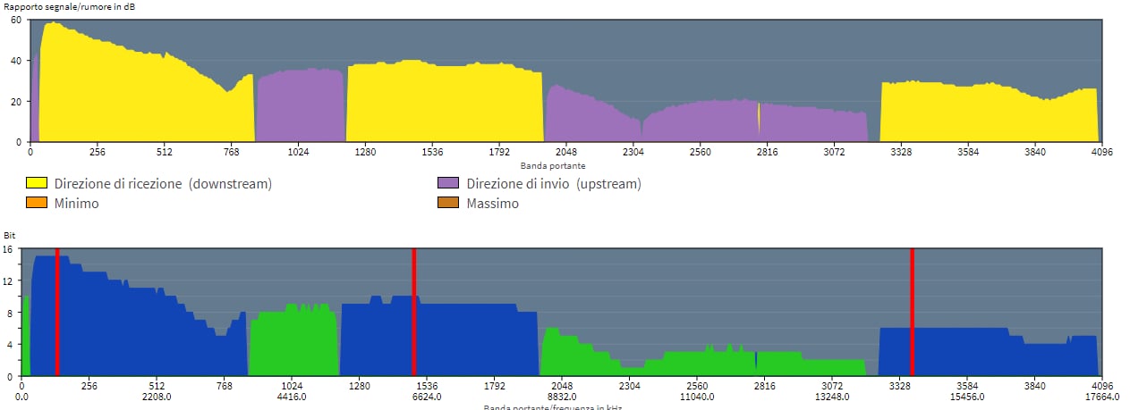
Task: Click the 'Direzione di invio (upstream)' label
Action: pos(554,184)
